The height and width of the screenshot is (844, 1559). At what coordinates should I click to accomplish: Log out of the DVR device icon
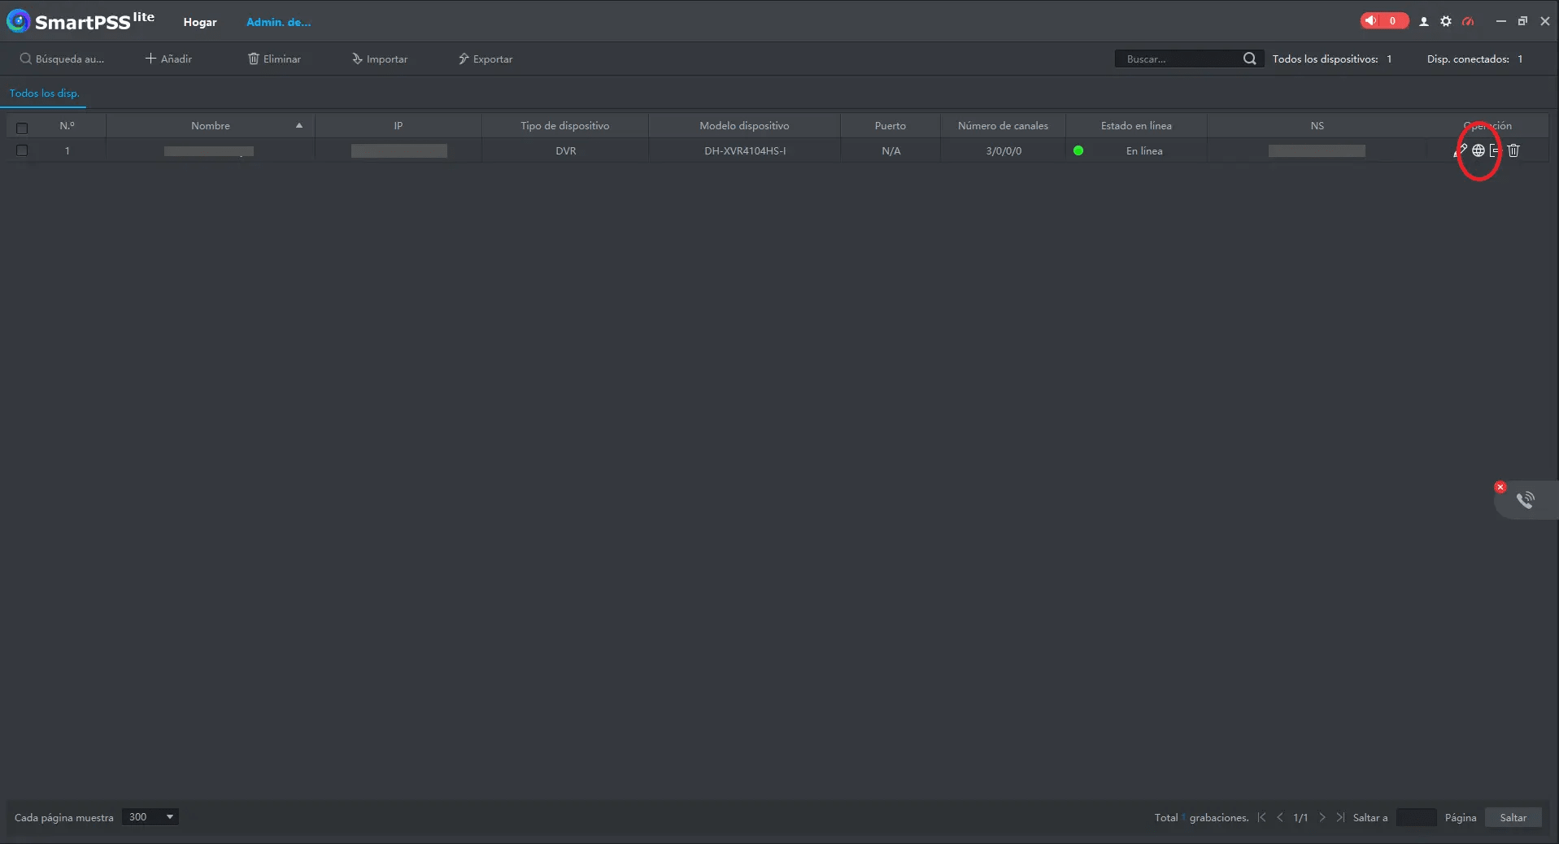(x=1495, y=150)
